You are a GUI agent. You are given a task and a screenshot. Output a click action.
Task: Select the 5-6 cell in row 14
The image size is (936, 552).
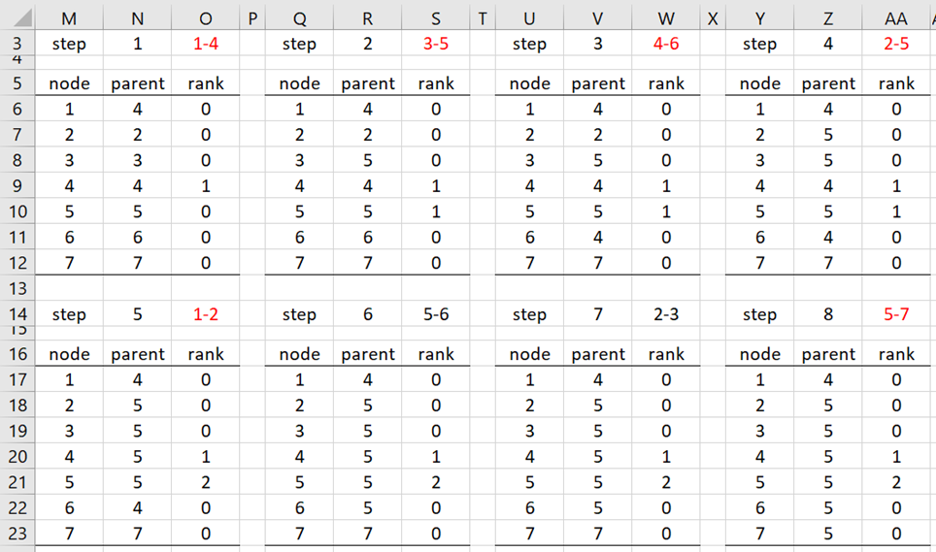[436, 314]
